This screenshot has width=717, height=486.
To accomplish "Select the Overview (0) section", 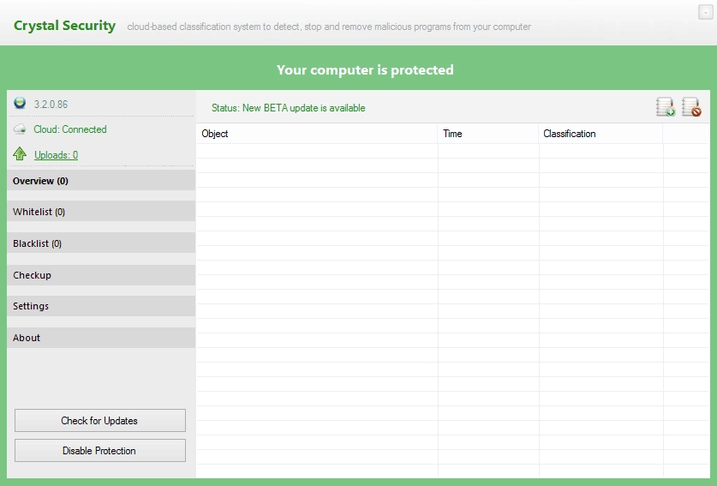I will point(101,180).
